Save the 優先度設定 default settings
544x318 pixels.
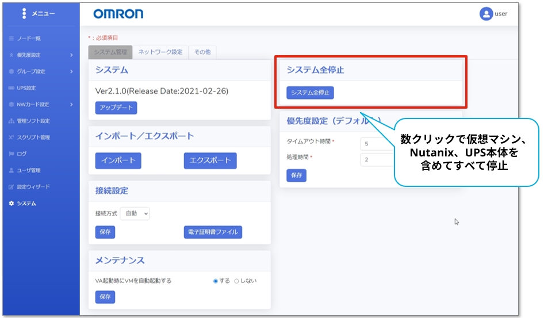point(296,175)
